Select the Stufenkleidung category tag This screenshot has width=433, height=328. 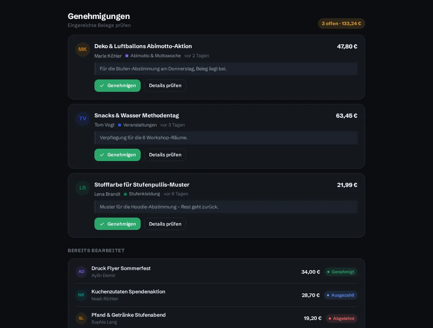pyautogui.click(x=142, y=194)
